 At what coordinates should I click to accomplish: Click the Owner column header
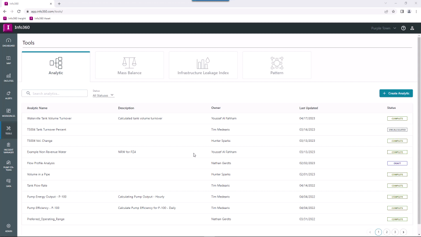(216, 108)
